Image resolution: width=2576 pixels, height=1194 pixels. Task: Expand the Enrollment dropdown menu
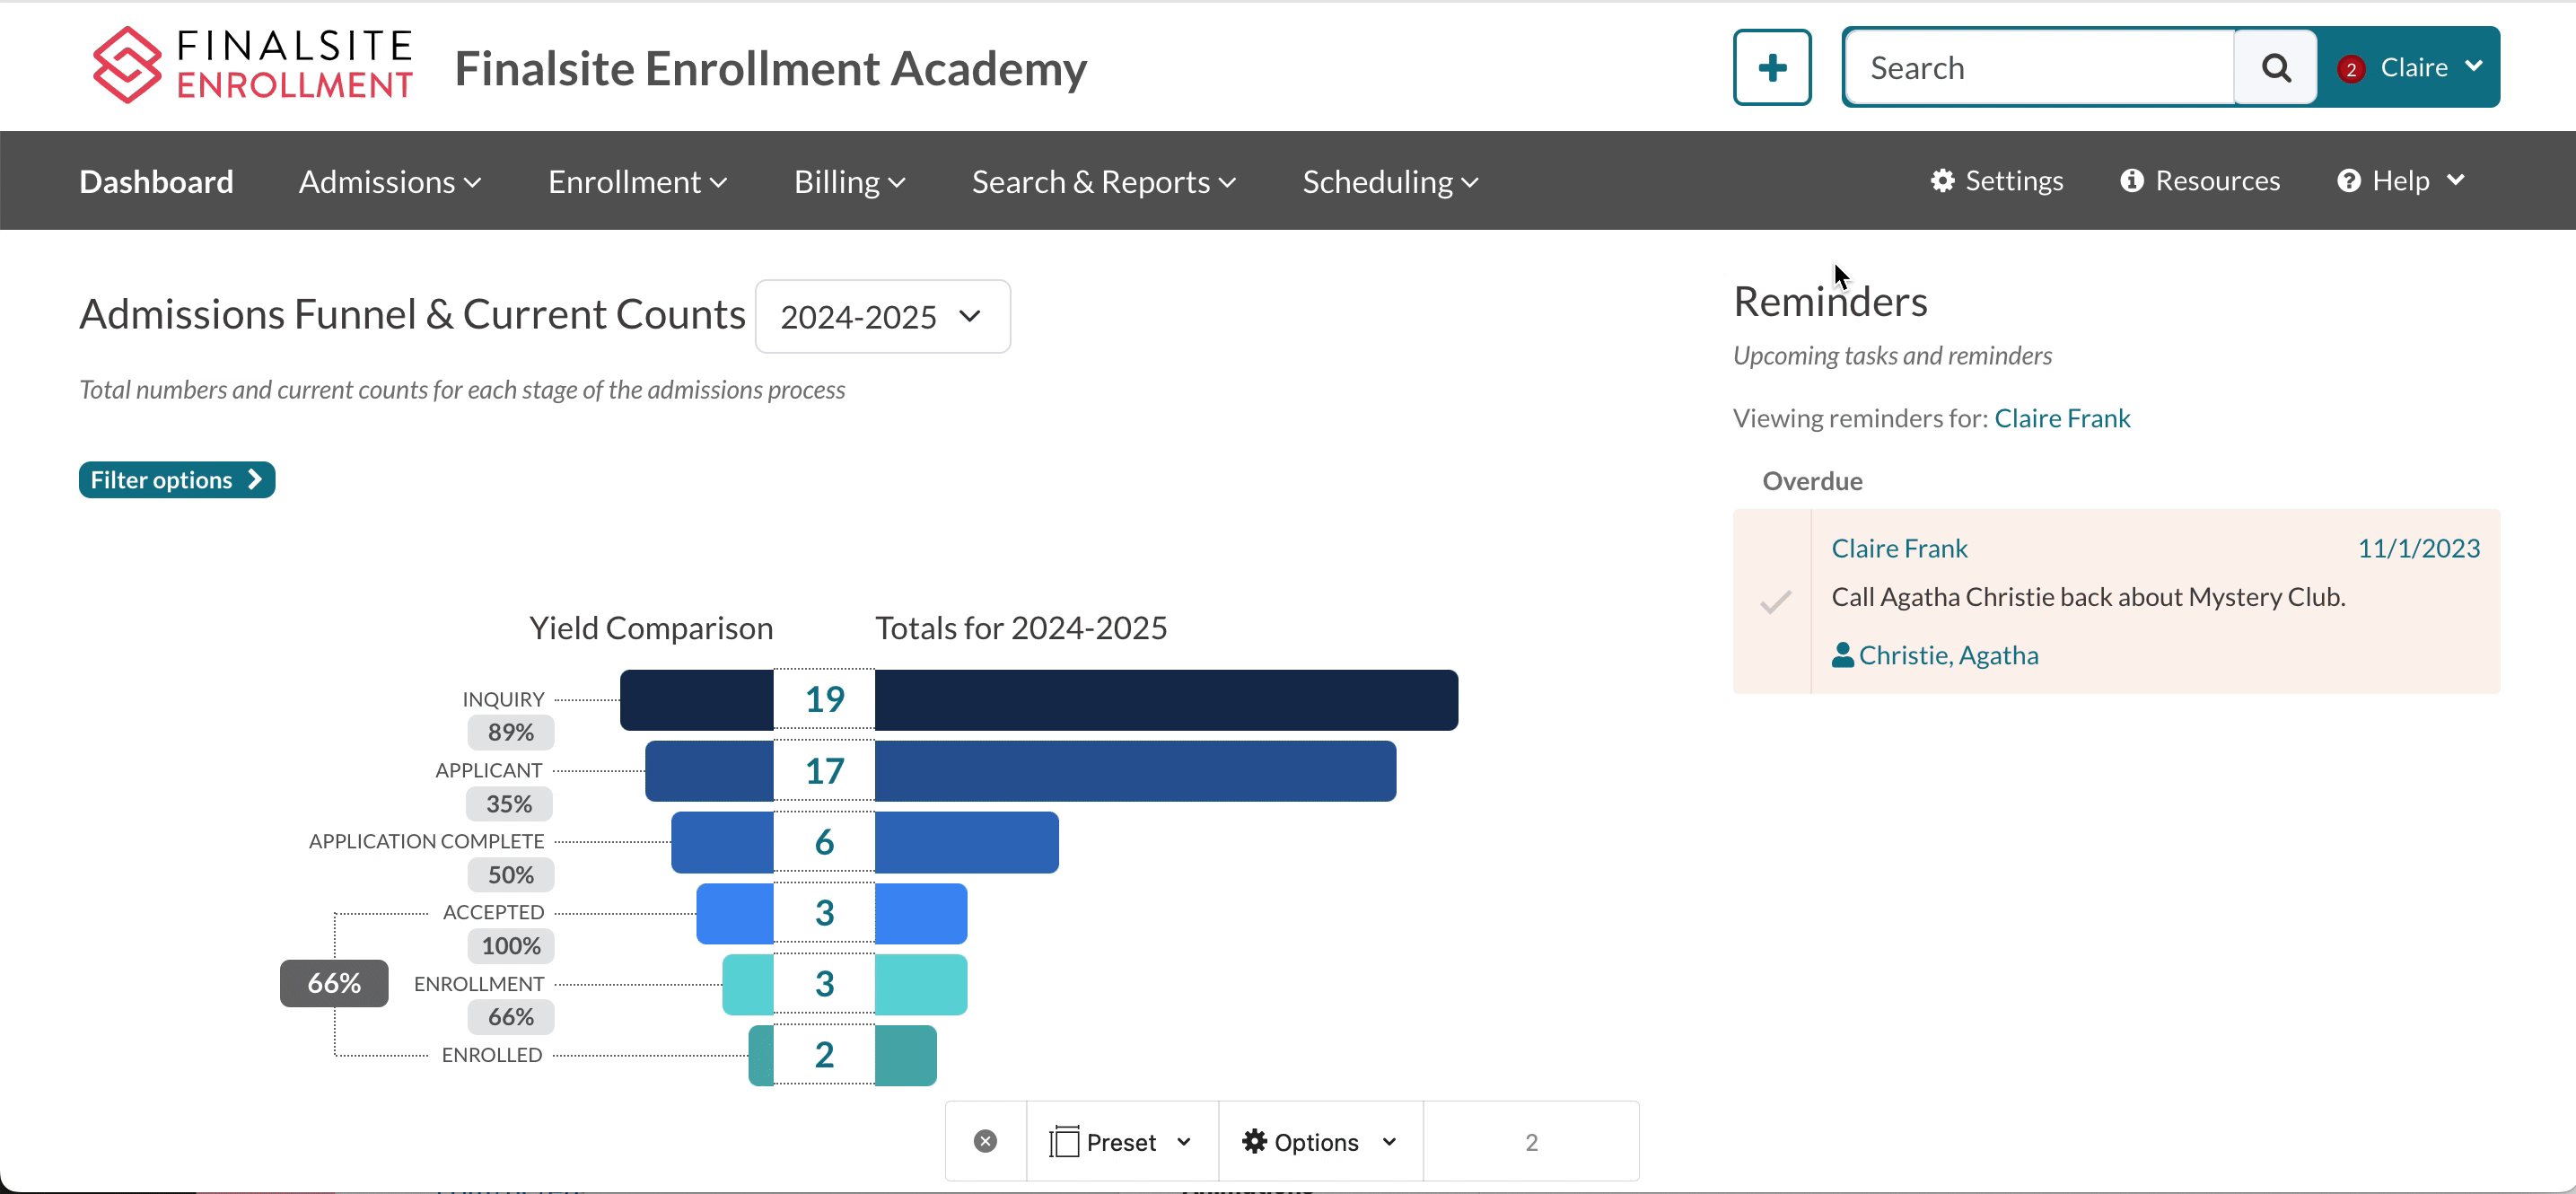[637, 180]
